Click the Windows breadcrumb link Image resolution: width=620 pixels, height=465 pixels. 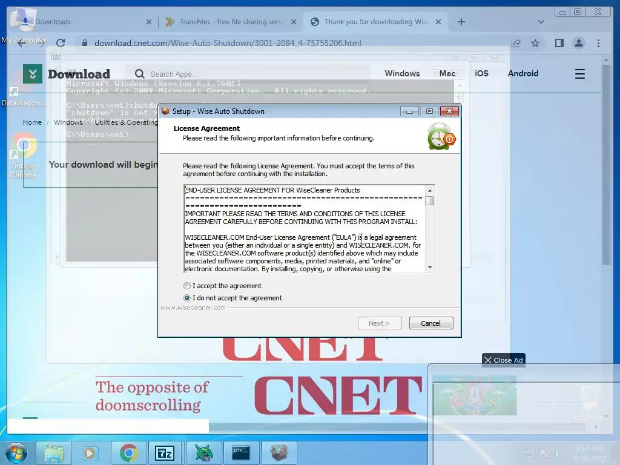point(68,122)
